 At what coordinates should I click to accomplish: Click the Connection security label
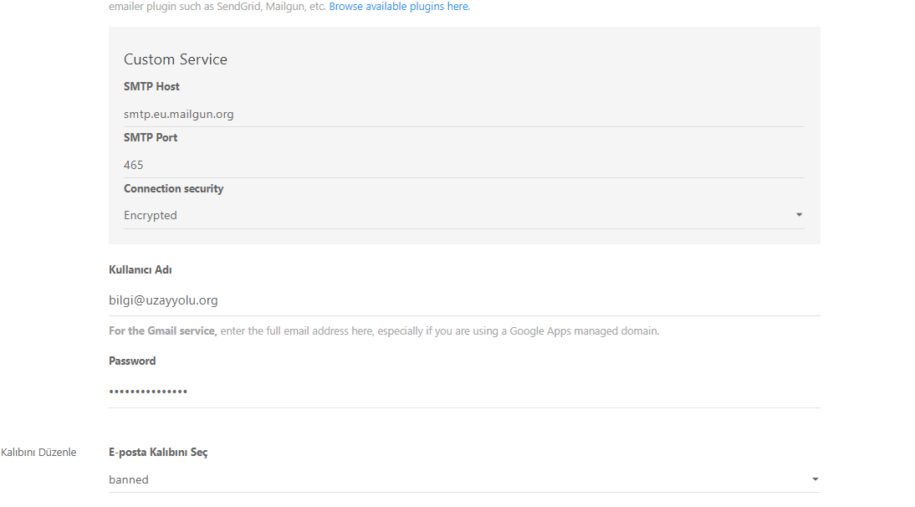[173, 189]
